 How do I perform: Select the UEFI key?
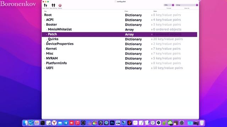point(50,68)
